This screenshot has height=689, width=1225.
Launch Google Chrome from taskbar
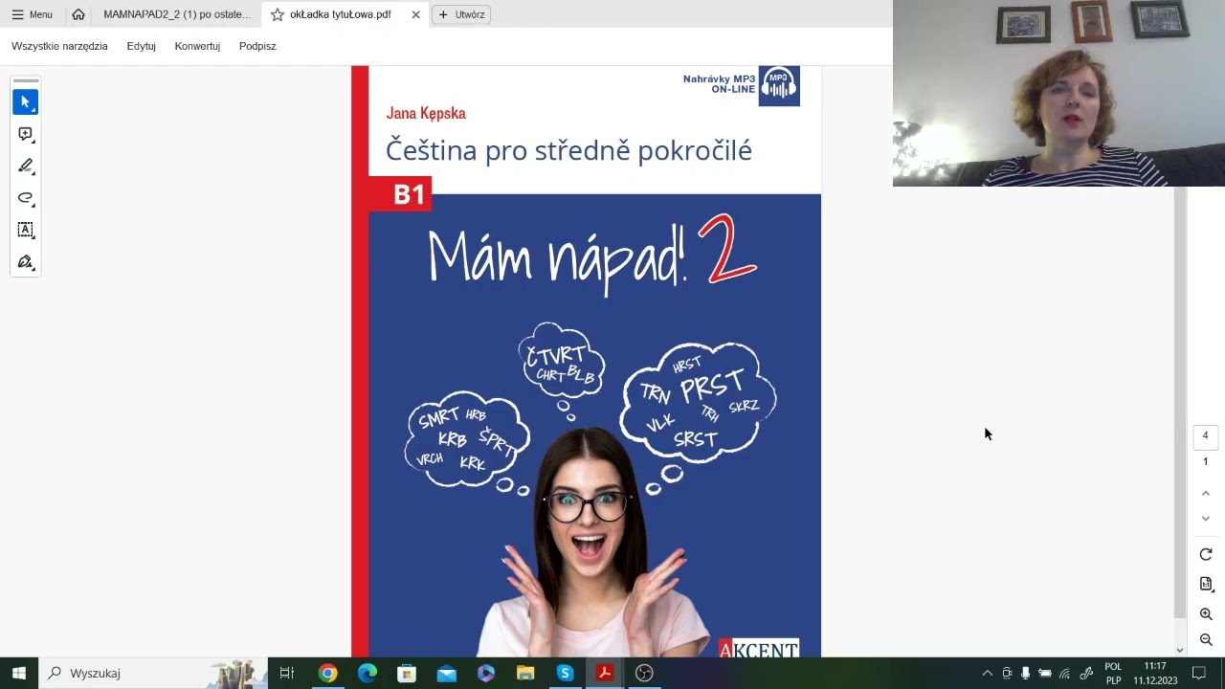[327, 673]
